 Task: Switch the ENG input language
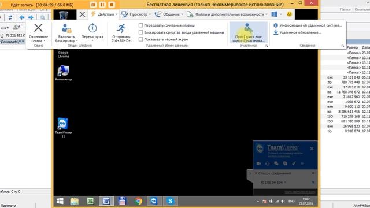point(291,201)
